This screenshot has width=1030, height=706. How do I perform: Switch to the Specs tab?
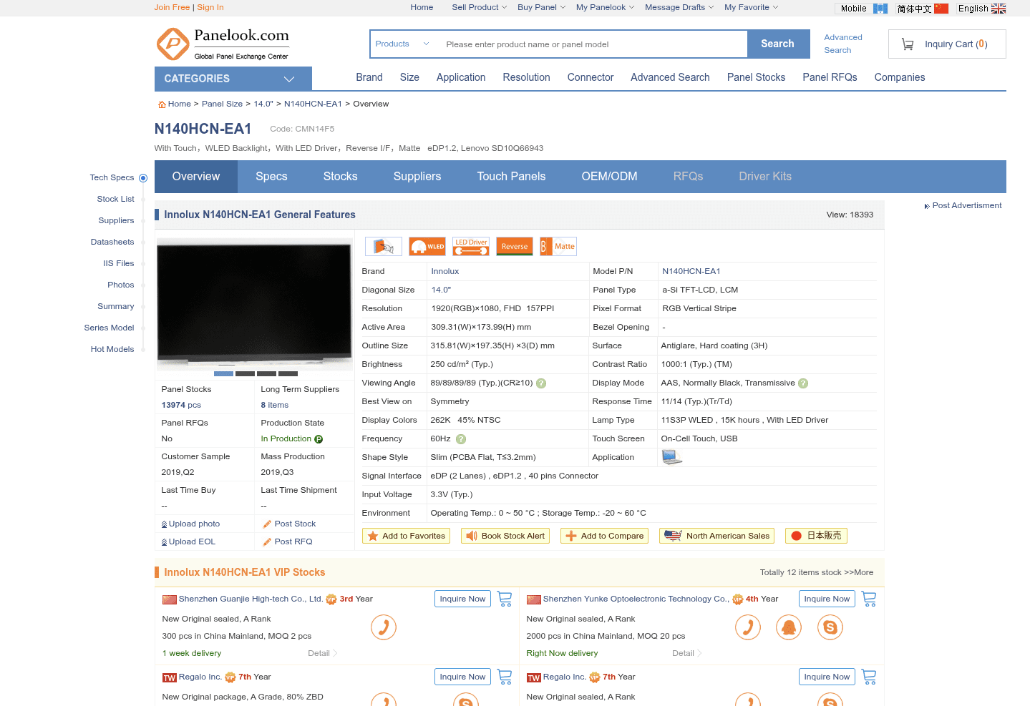[x=271, y=177]
